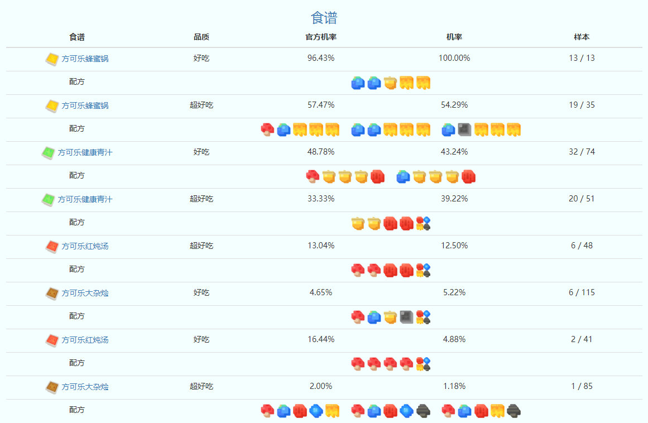
Task: Choose the acorn in 大杂烩 好吃 recipe
Action: (x=390, y=317)
